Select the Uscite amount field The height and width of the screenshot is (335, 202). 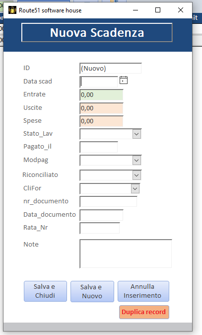click(101, 108)
